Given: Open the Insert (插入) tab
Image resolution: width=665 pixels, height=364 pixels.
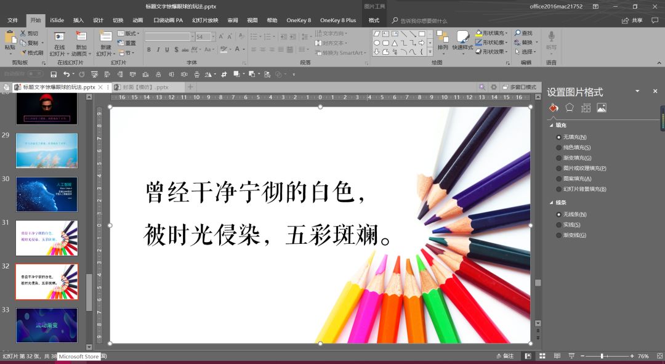Looking at the screenshot, I should click(78, 20).
